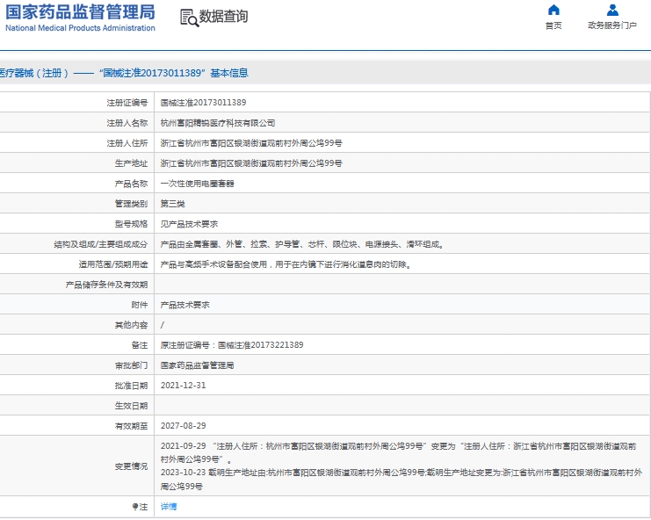
Task: Open the 首页 home icon
Action: pyautogui.click(x=553, y=10)
